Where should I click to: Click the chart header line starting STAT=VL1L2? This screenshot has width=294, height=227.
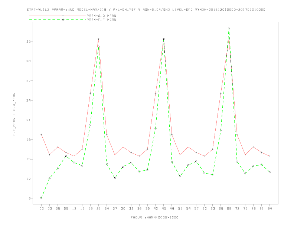coord(146,10)
